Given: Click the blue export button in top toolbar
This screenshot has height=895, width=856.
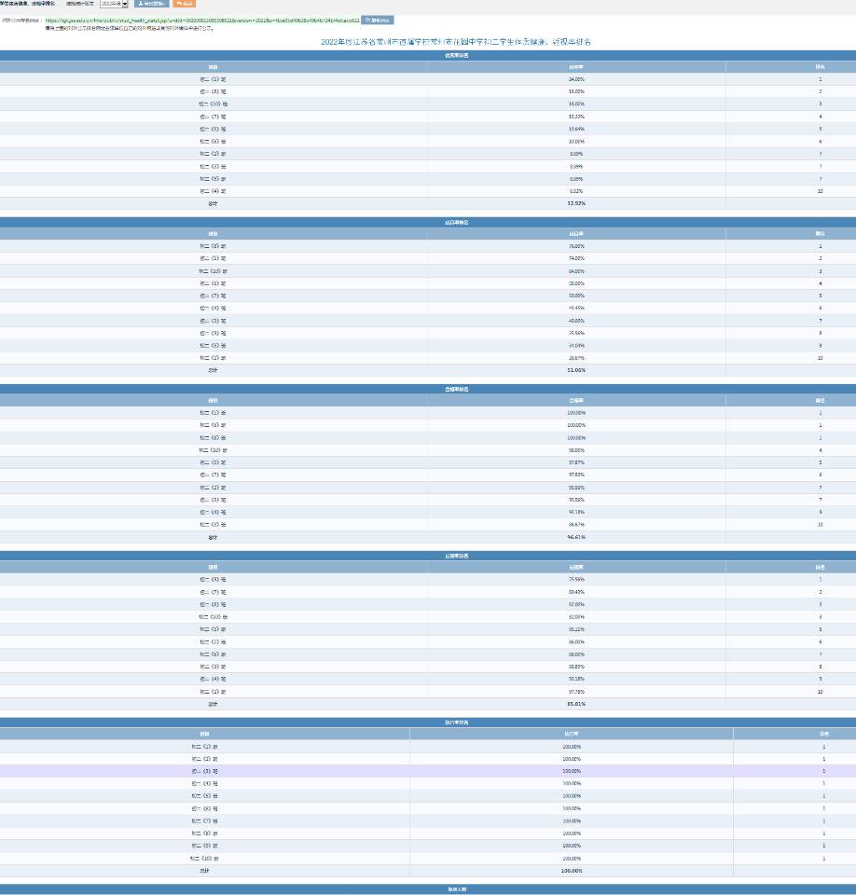Looking at the screenshot, I should pyautogui.click(x=151, y=4).
